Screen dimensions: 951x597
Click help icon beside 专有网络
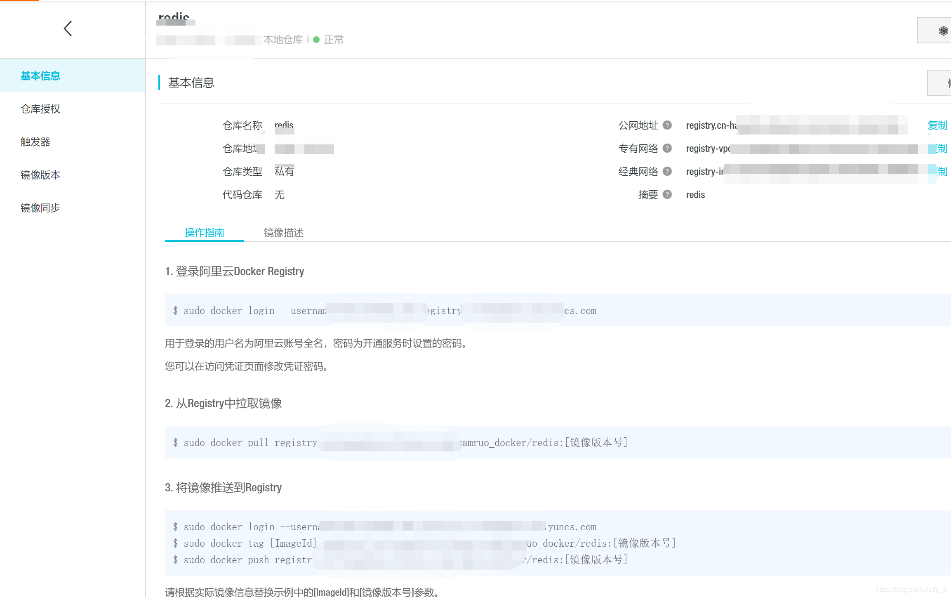click(667, 148)
